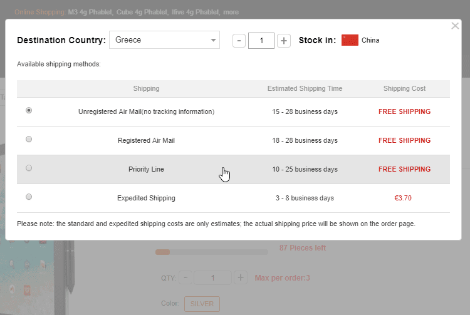
Task: Increase QTY on the product page
Action: [241, 277]
